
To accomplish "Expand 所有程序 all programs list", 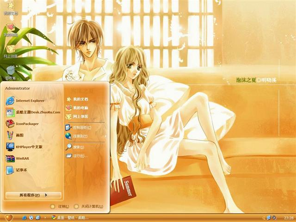I will (x=33, y=195).
